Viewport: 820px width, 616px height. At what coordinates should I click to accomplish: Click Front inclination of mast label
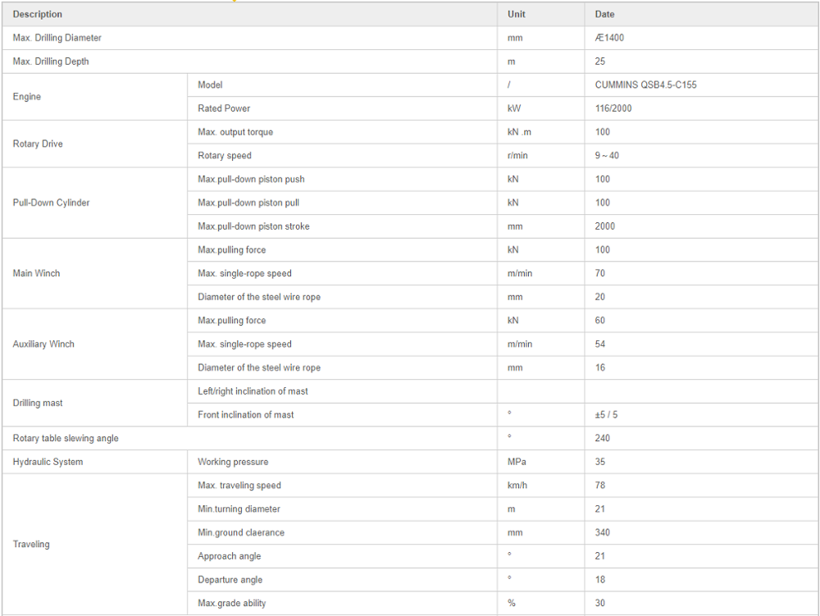245,415
